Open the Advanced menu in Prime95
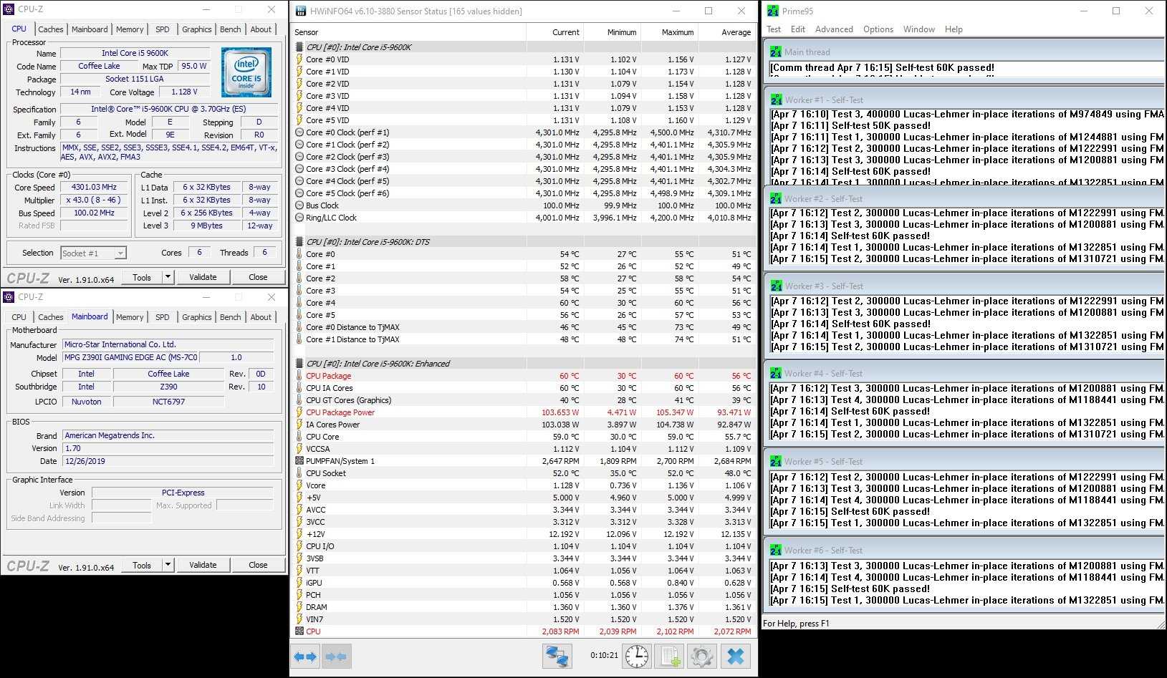Viewport: 1167px width, 678px height. click(x=833, y=29)
